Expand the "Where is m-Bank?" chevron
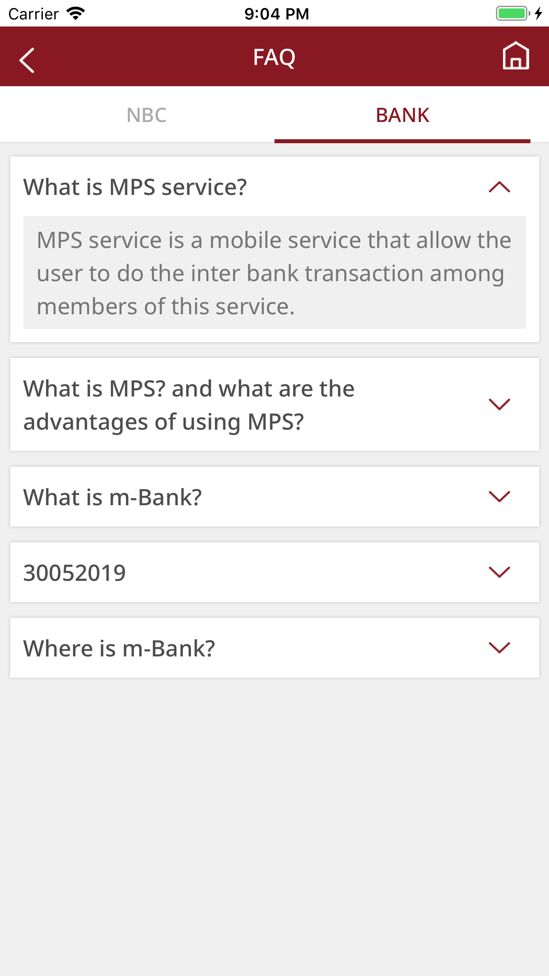This screenshot has height=976, width=549. [499, 648]
